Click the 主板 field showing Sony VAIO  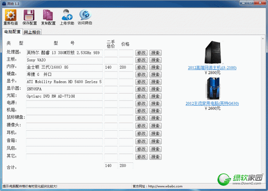[64, 60]
